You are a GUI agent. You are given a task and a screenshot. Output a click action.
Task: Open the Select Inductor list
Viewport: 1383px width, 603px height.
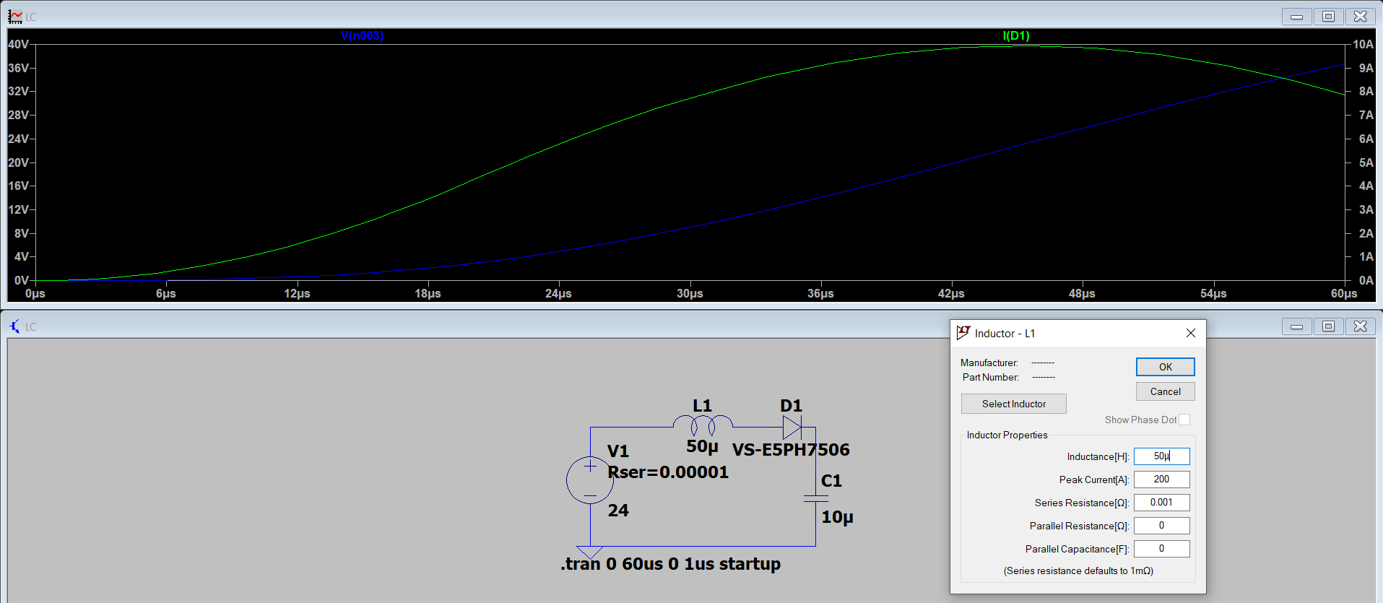pyautogui.click(x=1013, y=404)
